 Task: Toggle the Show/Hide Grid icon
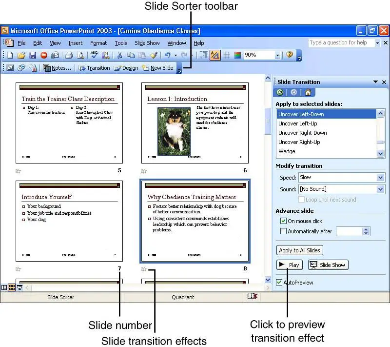(x=226, y=55)
